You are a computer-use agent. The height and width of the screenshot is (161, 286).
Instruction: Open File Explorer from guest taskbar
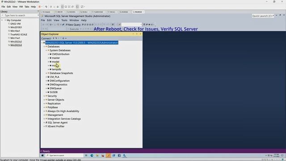[97, 156]
